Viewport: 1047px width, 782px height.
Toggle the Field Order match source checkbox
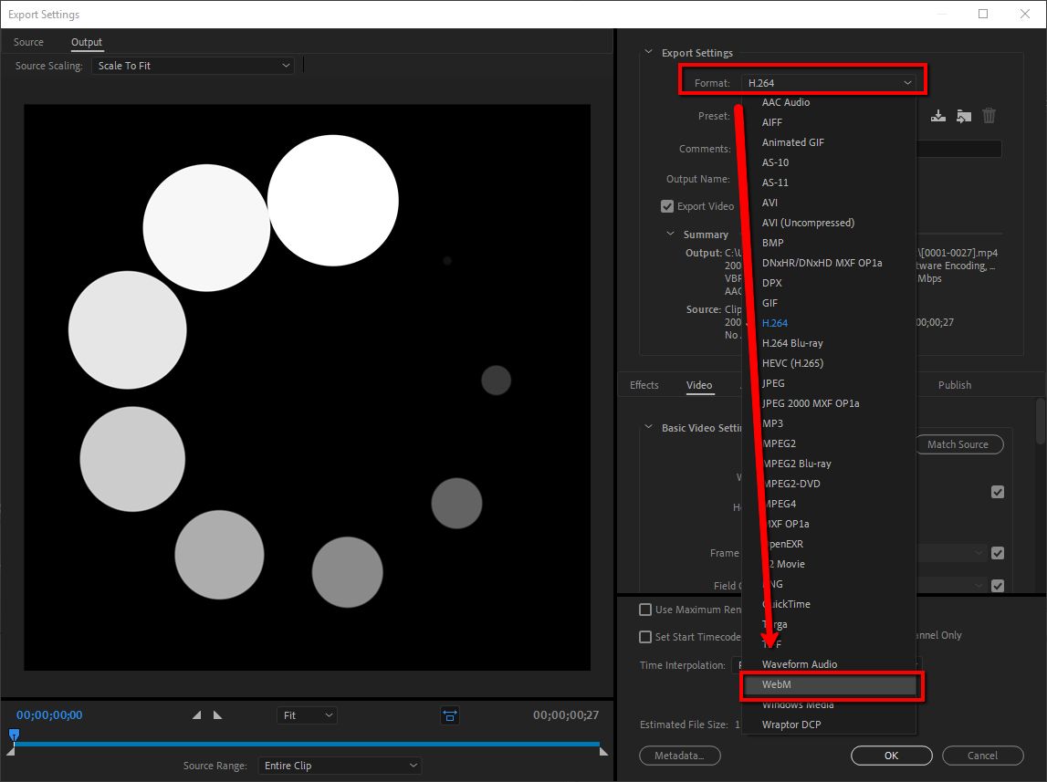coord(998,585)
